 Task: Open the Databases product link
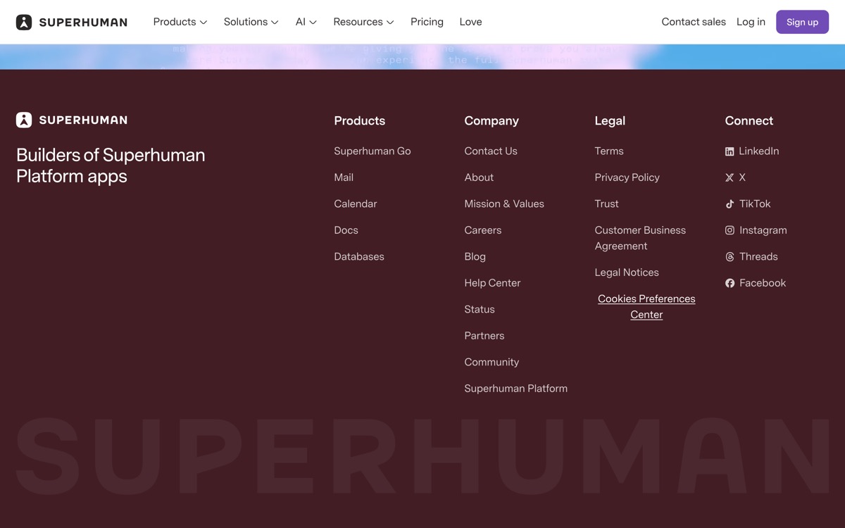359,256
